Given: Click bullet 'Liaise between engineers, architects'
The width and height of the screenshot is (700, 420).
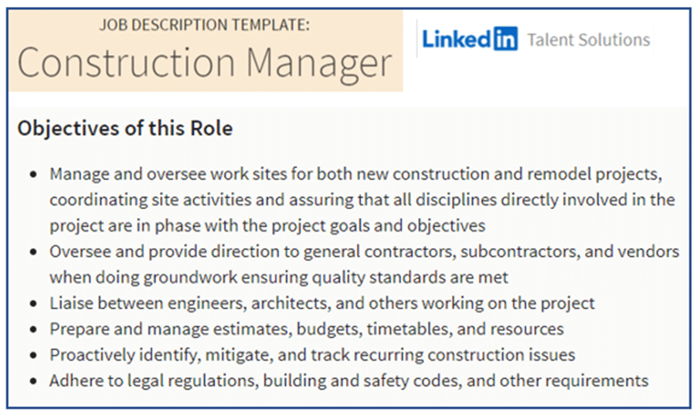Looking at the screenshot, I should point(322,303).
